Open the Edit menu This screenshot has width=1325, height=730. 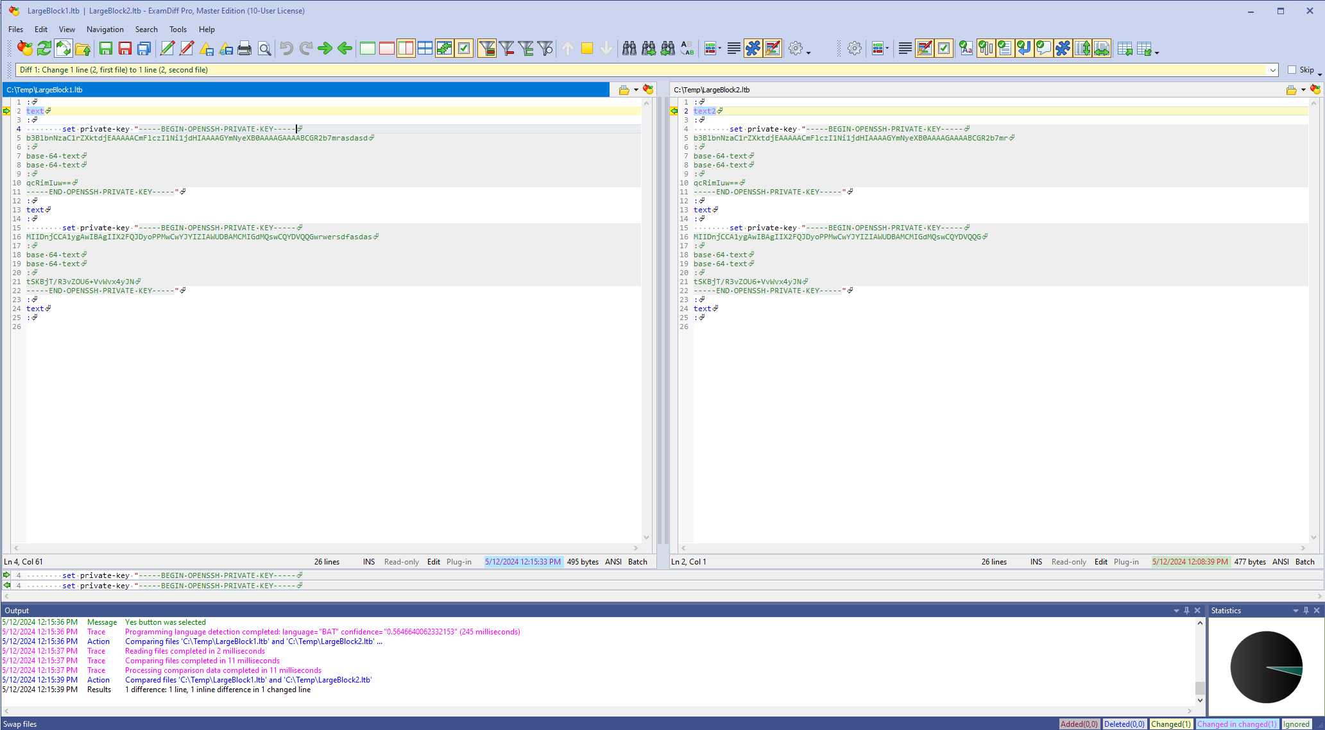[41, 30]
